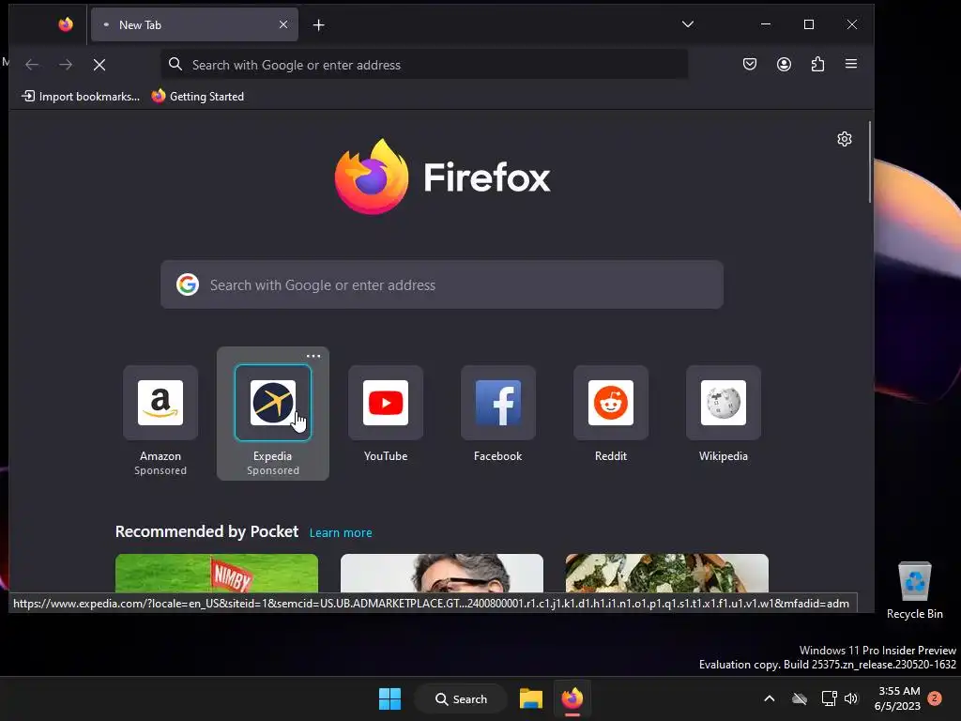Open the Firefox View pinned tab icon

66,24
